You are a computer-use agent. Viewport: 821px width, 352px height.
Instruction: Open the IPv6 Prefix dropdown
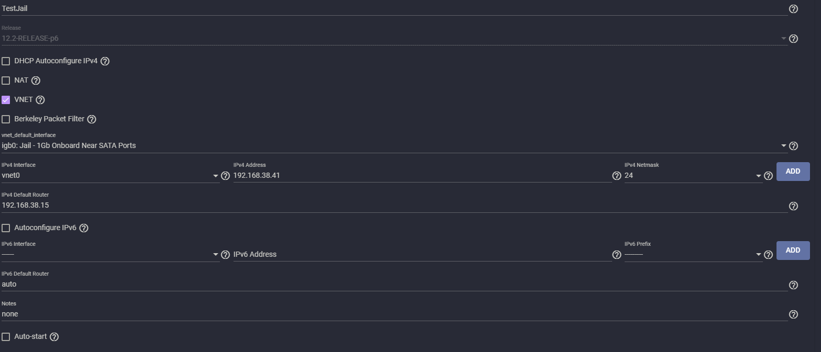click(x=693, y=255)
